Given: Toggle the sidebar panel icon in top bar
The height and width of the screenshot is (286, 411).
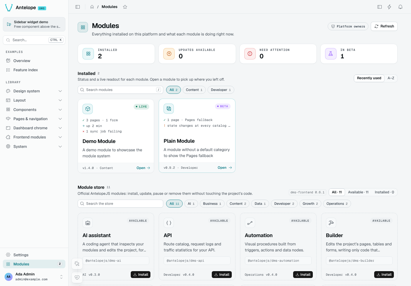Looking at the screenshot, I should click(x=78, y=7).
